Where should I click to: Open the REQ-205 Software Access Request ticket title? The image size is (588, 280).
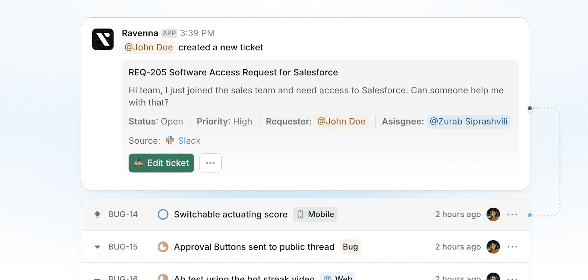[233, 72]
